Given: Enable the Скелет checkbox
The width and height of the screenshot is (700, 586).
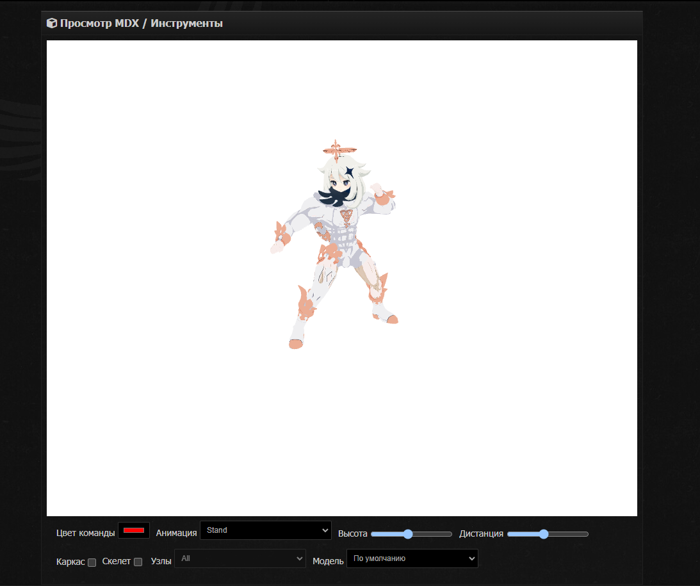Looking at the screenshot, I should pos(138,562).
